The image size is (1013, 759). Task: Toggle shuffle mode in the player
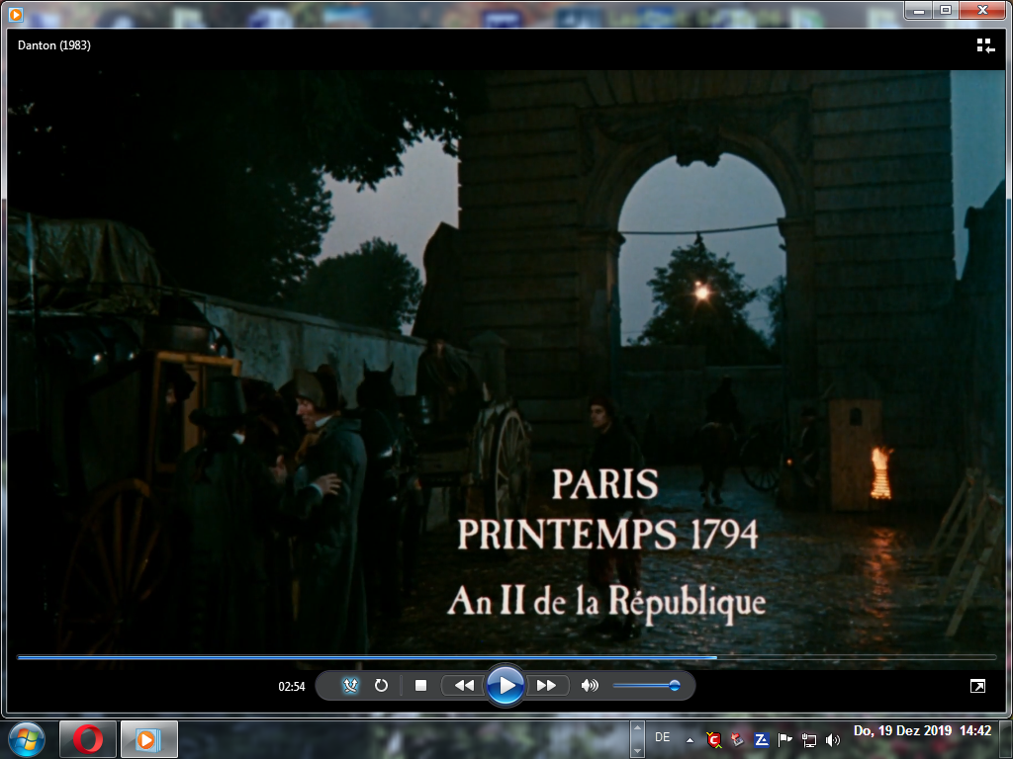coord(351,685)
